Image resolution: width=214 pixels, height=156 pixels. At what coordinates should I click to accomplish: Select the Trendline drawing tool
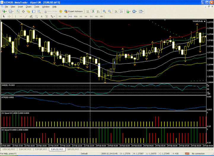click(x=26, y=17)
